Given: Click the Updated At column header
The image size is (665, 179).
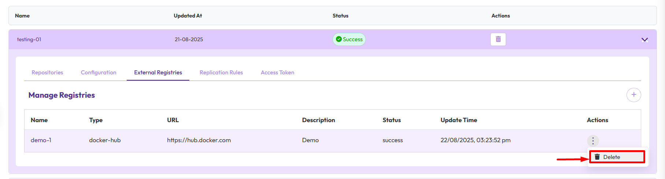Looking at the screenshot, I should pyautogui.click(x=188, y=16).
